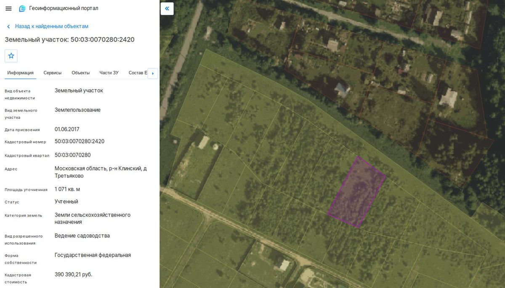Screen dimensions: 505x288
Task: Click the Вид разрешенного использования label
Action: point(24,240)
